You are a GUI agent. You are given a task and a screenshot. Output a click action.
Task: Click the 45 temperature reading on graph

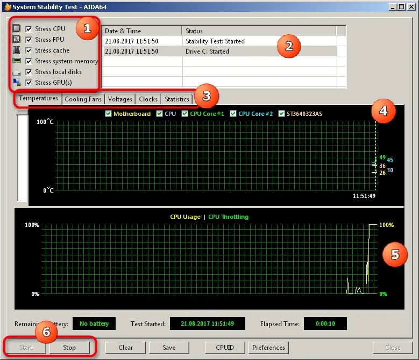coord(390,160)
